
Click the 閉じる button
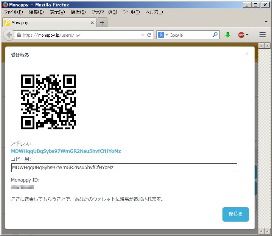(x=235, y=214)
